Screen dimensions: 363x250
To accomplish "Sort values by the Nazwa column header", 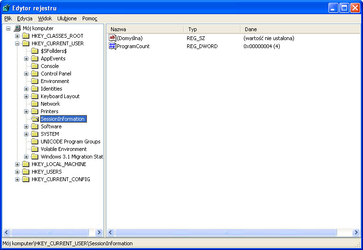I will 145,29.
